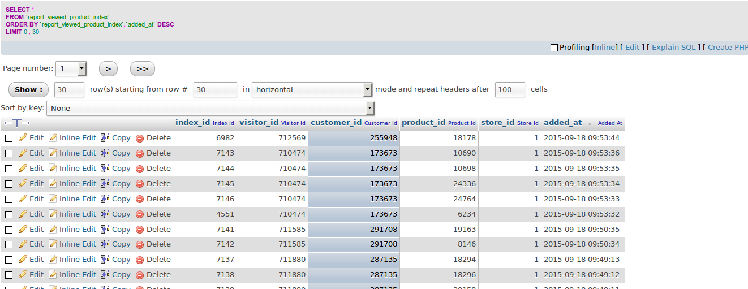Tick the checkbox for row 7145
This screenshot has width=748, height=289.
(8, 184)
